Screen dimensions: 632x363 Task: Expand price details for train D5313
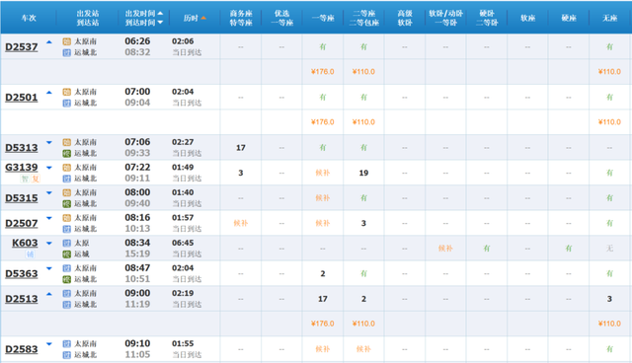(x=49, y=142)
